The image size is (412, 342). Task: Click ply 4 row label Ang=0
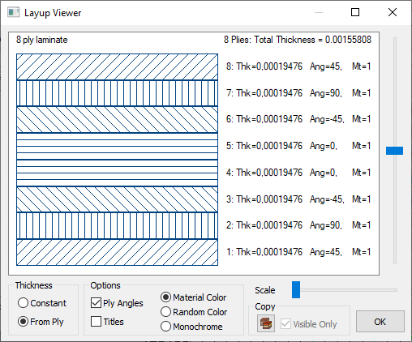click(x=324, y=173)
